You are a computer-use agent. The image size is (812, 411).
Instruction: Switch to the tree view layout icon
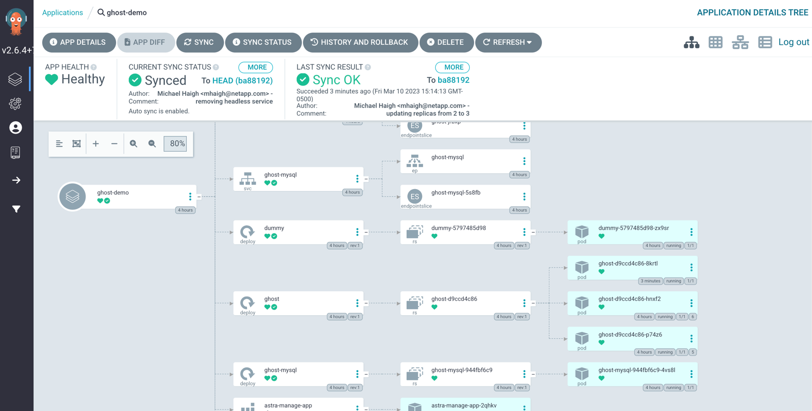691,43
